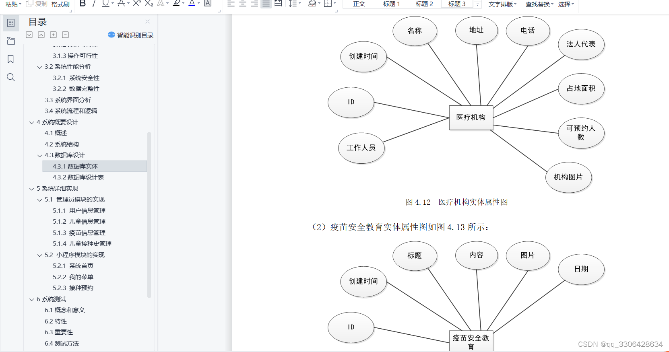Image resolution: width=669 pixels, height=352 pixels.
Task: Go to 4.3.2 数据库设计表 heading
Action: tap(78, 177)
